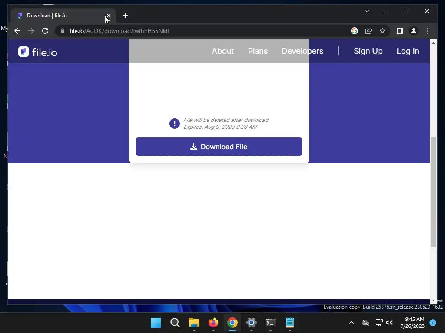The height and width of the screenshot is (333, 445).
Task: Click the page vertical scrollbar thumb
Action: point(433,192)
